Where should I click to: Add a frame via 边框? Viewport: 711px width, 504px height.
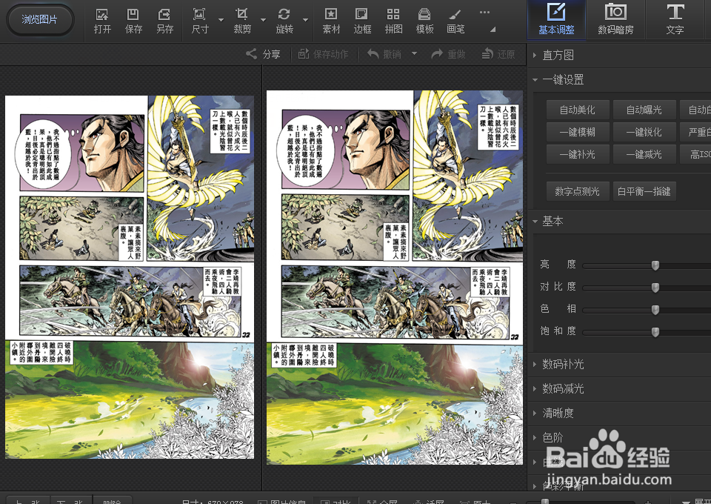coord(362,21)
